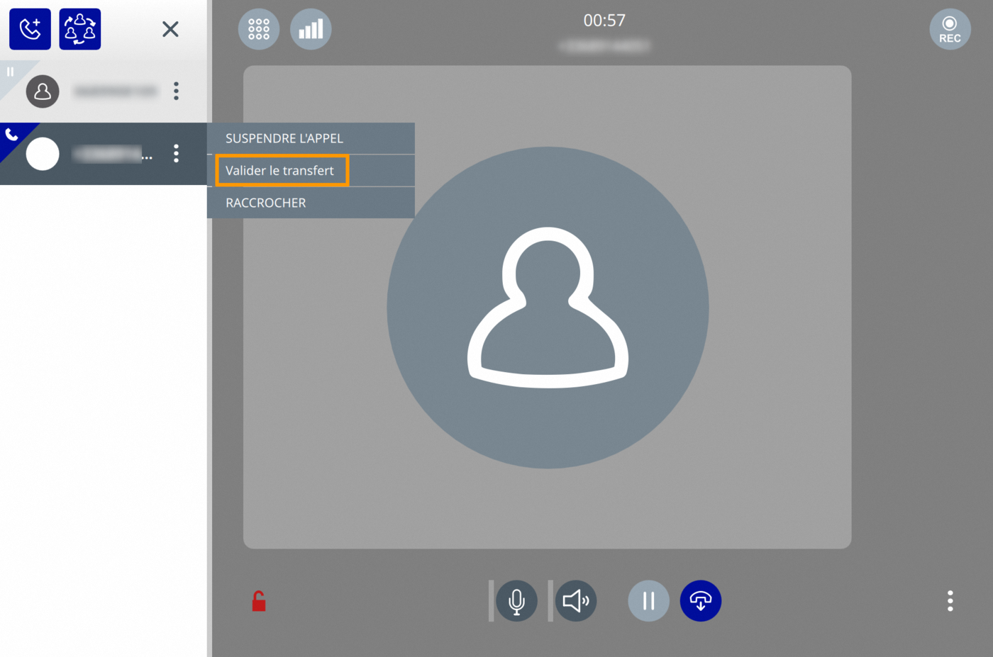Put the active call on hold

point(648,600)
